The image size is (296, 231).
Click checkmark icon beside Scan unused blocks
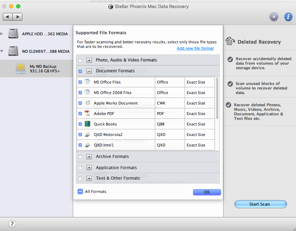coord(230,84)
